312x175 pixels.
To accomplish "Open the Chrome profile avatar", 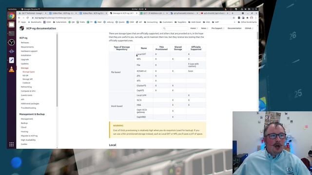I will (252, 18).
